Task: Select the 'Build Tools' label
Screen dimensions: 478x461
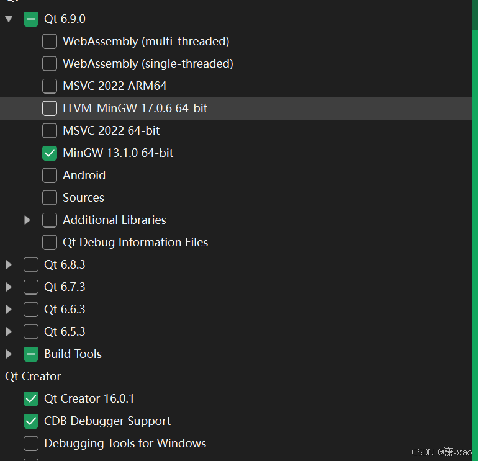Action: click(73, 354)
